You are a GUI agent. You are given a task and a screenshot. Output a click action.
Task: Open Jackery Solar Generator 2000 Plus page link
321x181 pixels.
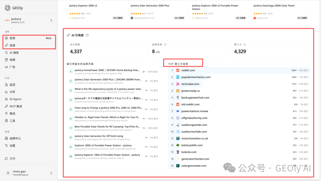coord(108,80)
